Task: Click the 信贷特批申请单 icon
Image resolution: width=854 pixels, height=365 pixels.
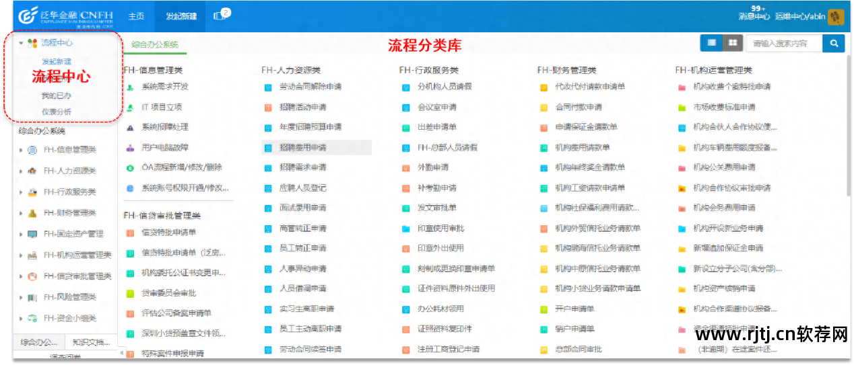Action: pos(130,233)
